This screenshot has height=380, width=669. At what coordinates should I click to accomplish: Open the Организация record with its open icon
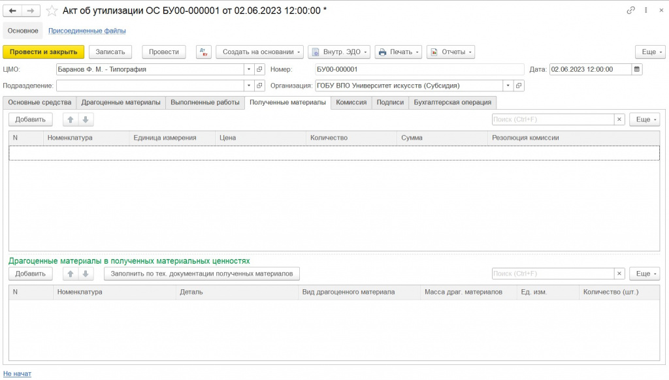[518, 86]
